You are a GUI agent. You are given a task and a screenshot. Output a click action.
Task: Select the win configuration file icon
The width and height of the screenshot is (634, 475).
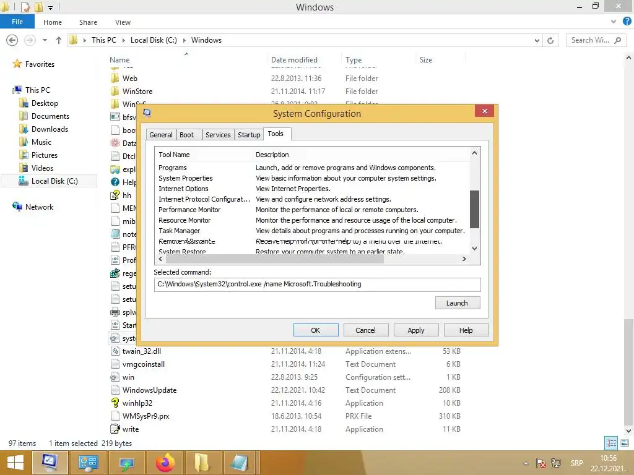(x=115, y=377)
